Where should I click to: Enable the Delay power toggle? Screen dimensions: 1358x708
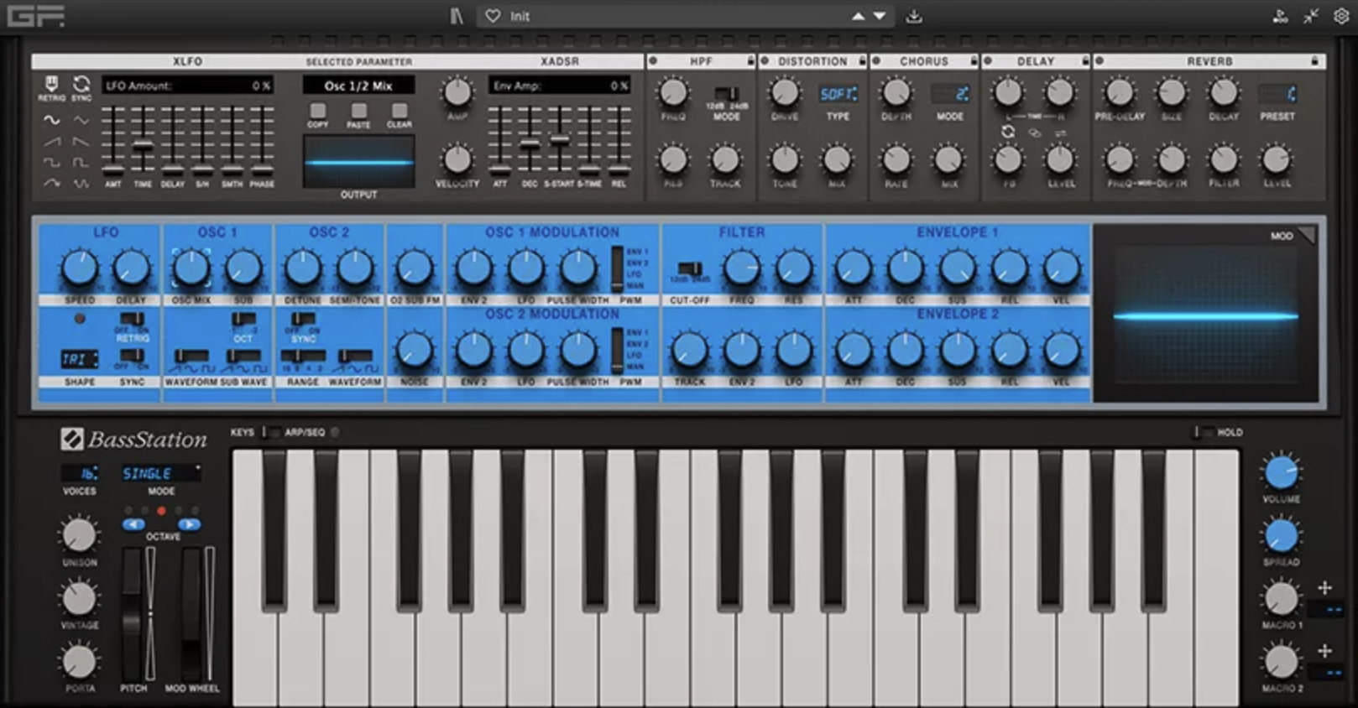(988, 61)
